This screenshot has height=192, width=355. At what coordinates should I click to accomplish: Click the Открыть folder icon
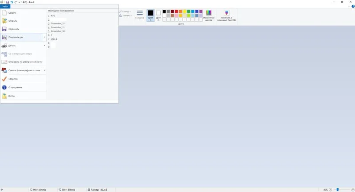pos(4,21)
